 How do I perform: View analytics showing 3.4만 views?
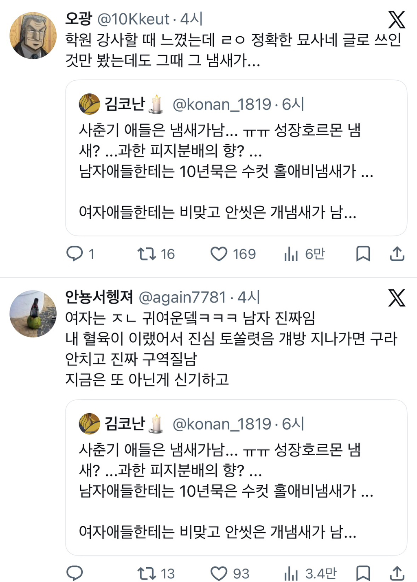[x=291, y=573]
